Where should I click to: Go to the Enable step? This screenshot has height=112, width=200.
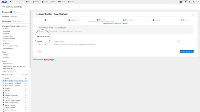click(184, 20)
